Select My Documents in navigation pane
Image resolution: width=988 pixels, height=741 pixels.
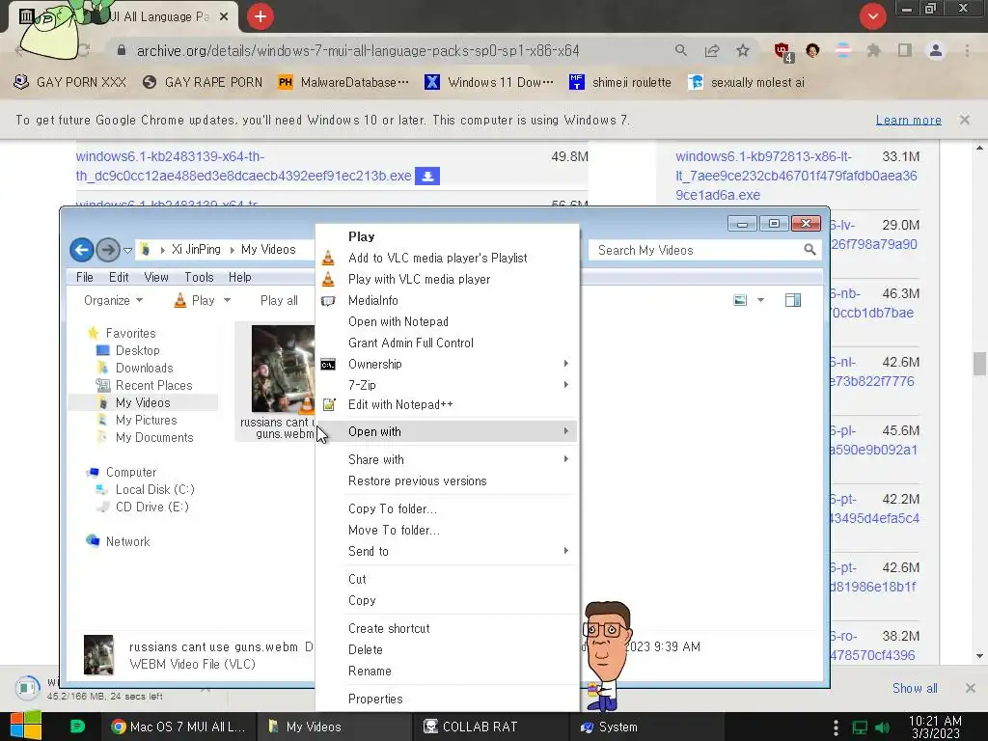point(154,438)
